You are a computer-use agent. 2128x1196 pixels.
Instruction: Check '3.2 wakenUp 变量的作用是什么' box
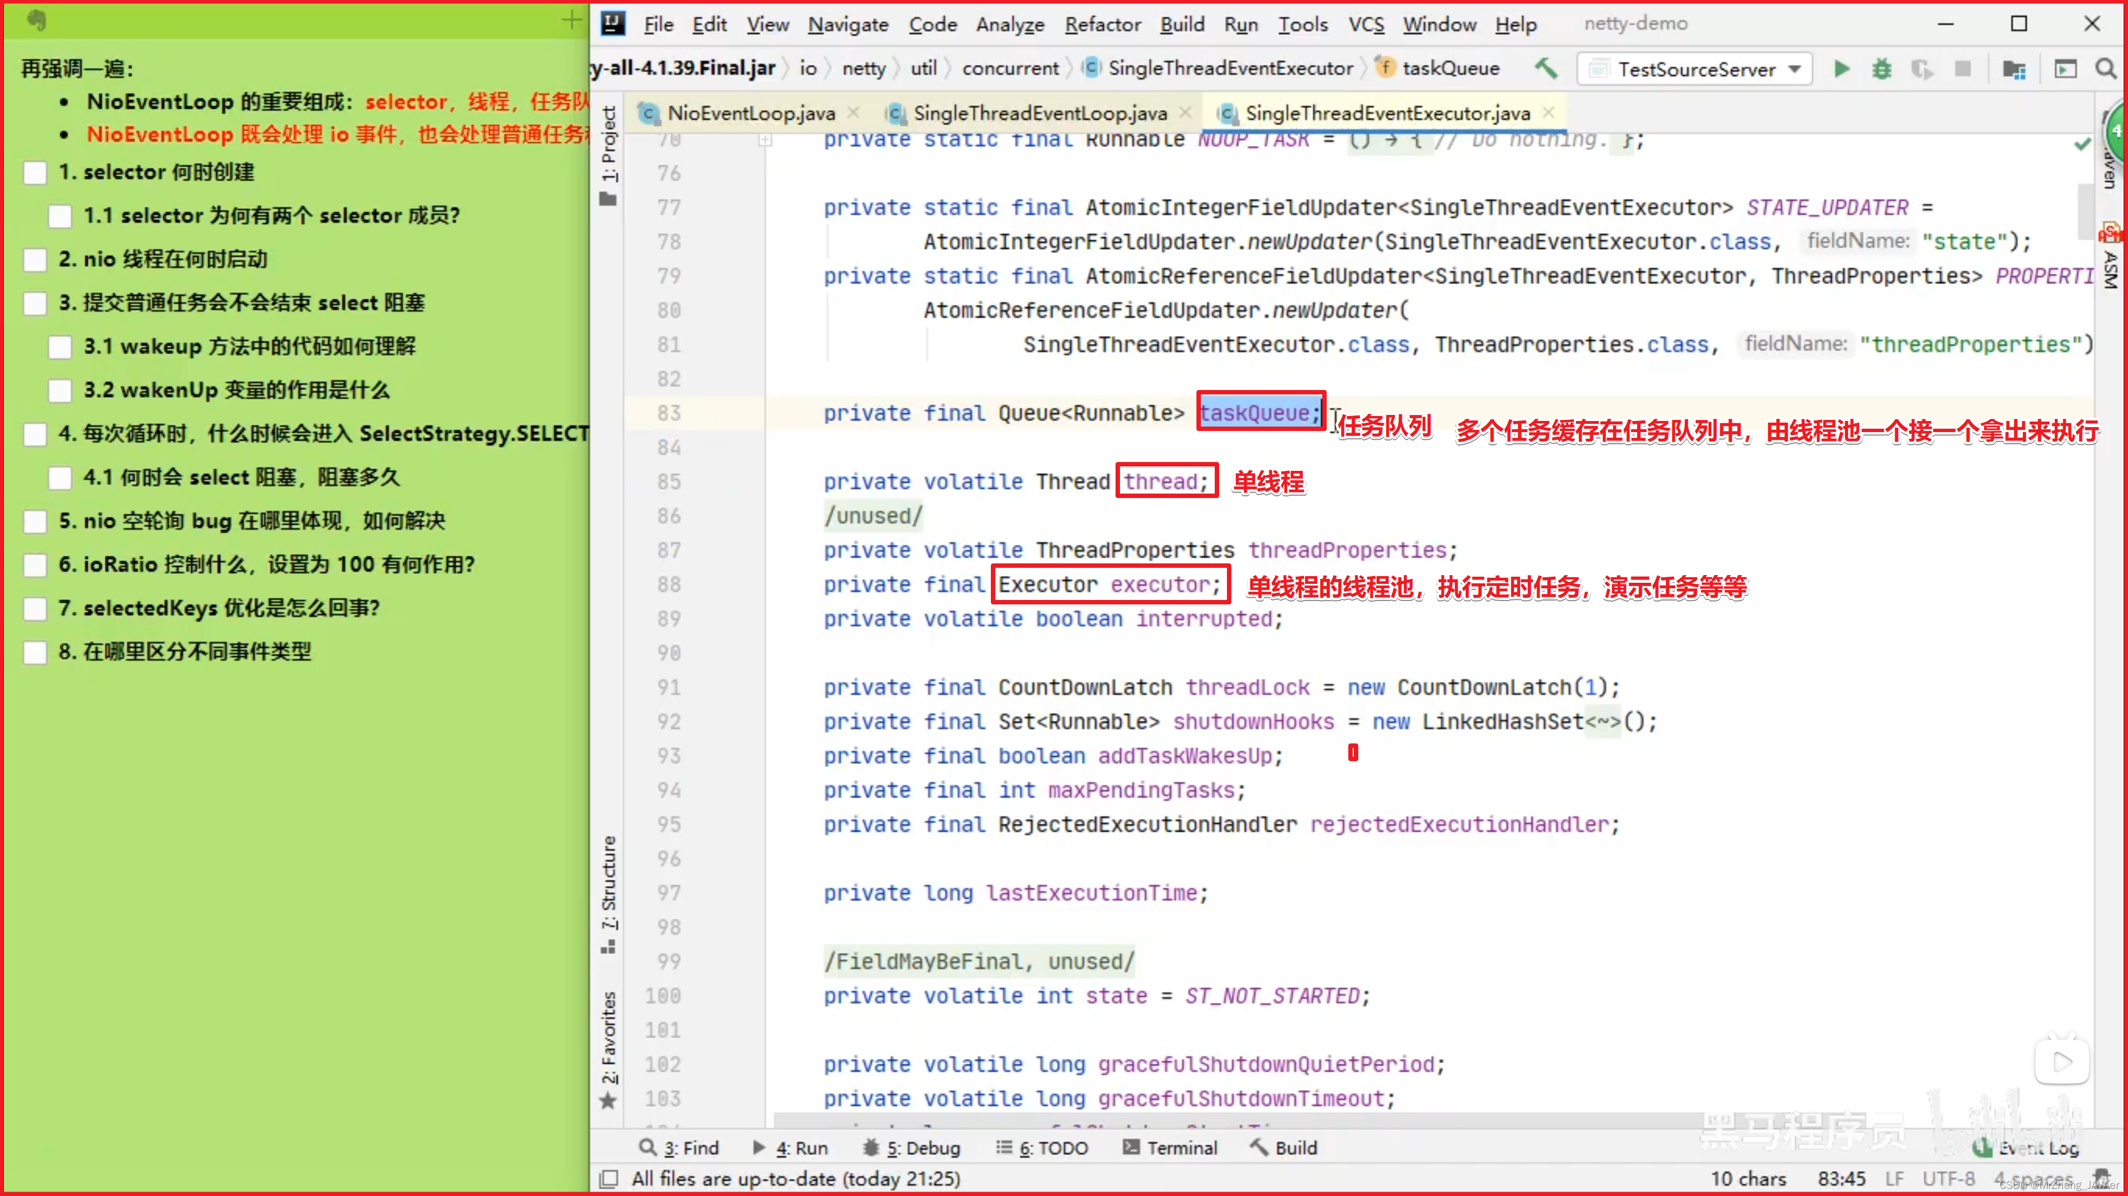(60, 391)
